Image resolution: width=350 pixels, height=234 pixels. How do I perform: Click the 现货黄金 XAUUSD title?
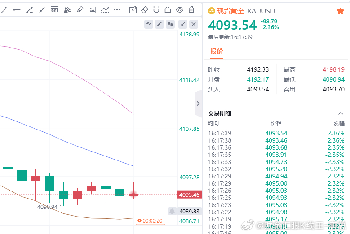[x=246, y=11]
